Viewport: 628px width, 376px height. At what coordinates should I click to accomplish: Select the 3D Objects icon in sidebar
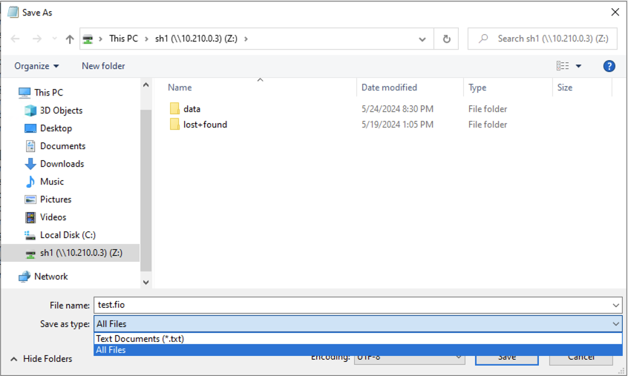pos(30,111)
